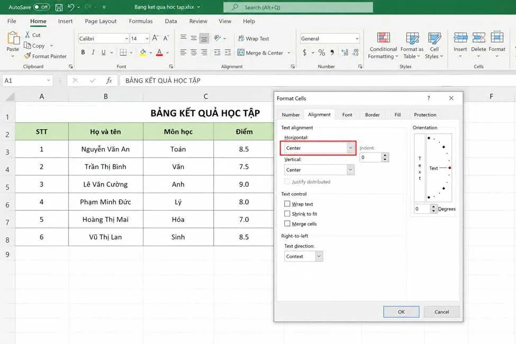
Task: Click the Save icon in title bar
Action: (59, 7)
